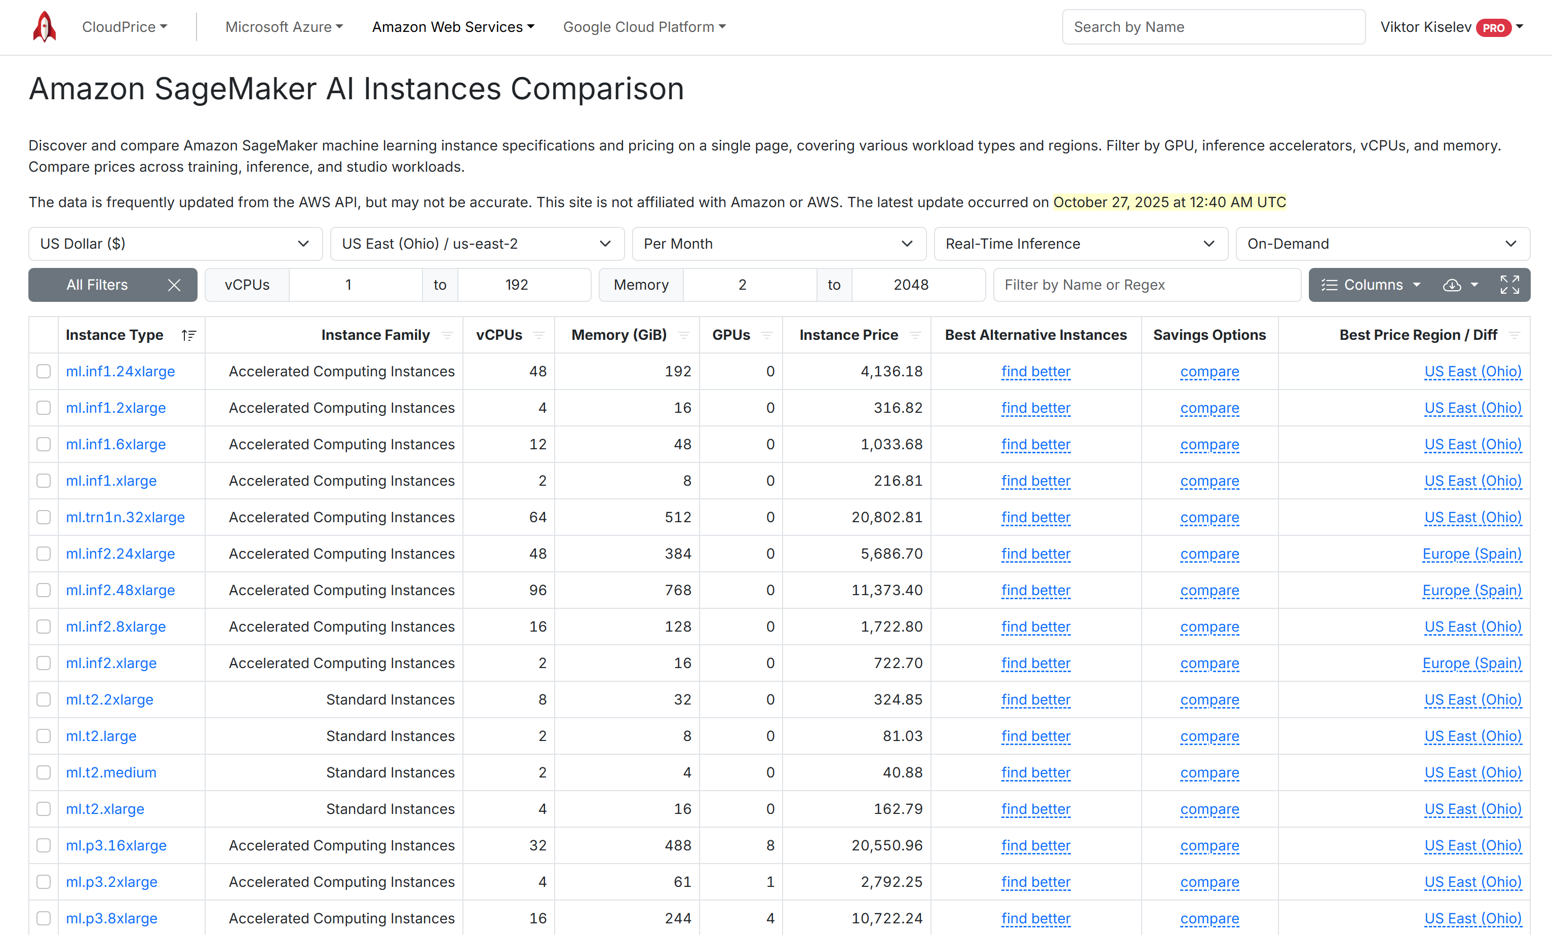Click the Instance Type sort icon
The image size is (1552, 935).
188,335
